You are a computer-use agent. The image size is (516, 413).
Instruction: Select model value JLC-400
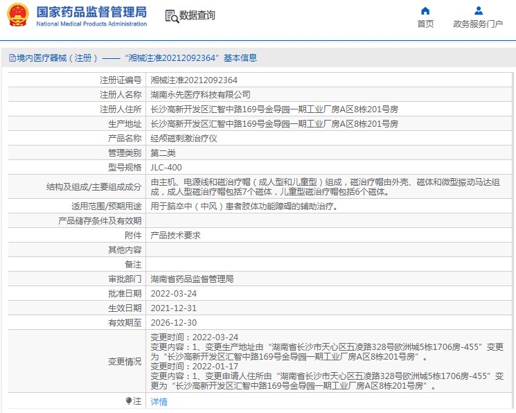166,167
